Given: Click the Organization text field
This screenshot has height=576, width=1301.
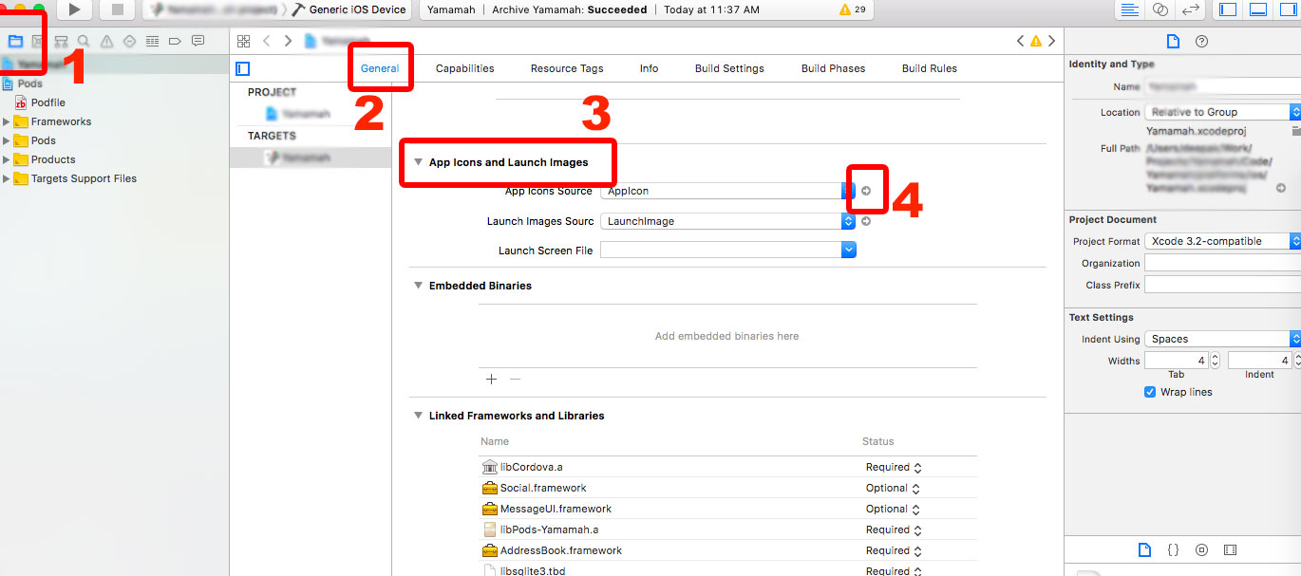Looking at the screenshot, I should tap(1223, 263).
